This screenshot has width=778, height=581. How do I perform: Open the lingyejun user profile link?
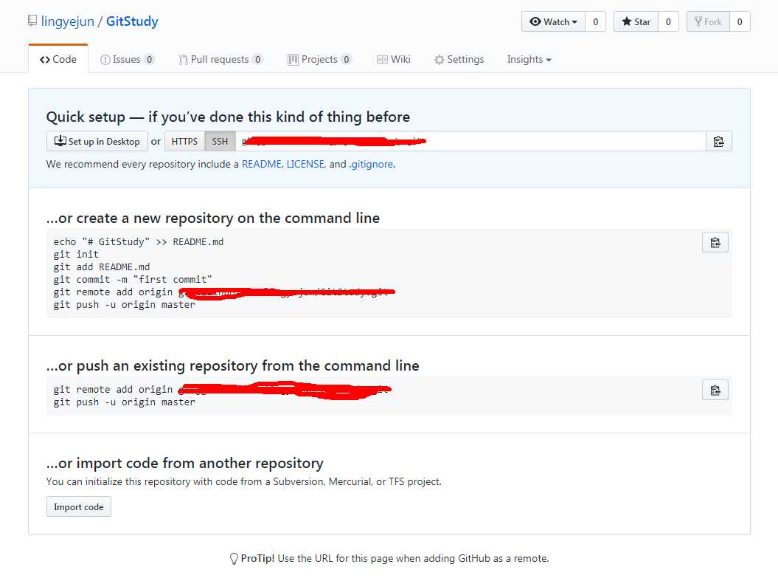(68, 21)
